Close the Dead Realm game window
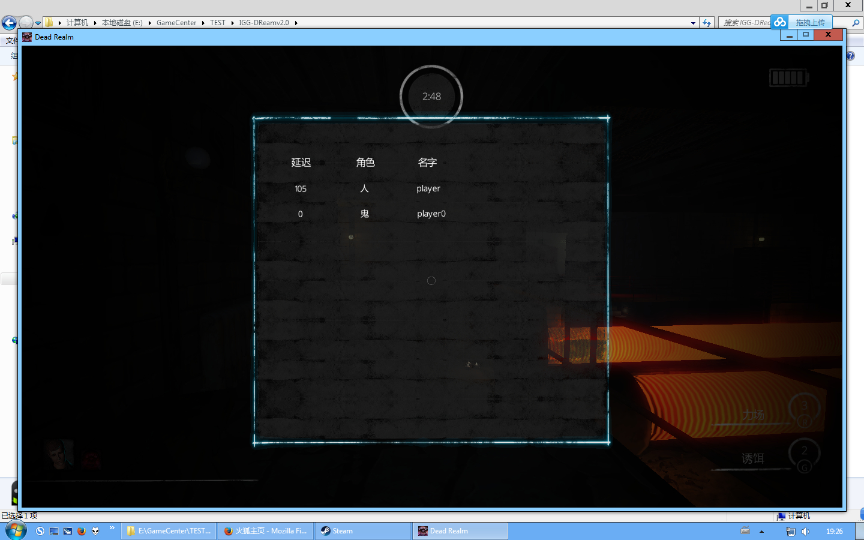The height and width of the screenshot is (540, 864). (x=829, y=35)
